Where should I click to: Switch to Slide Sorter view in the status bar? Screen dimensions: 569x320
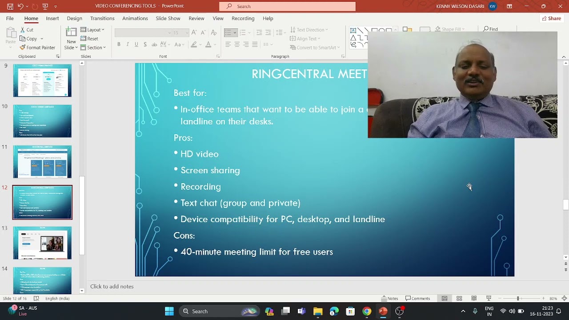[x=459, y=298]
